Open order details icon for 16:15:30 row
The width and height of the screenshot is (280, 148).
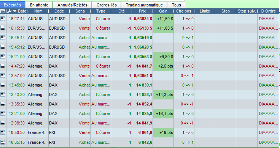pyautogui.click(x=3, y=28)
